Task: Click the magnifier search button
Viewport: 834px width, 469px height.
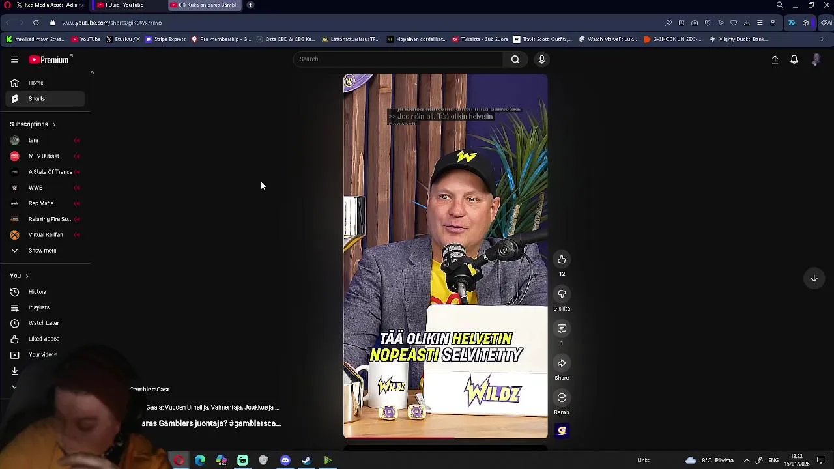Action: click(515, 59)
